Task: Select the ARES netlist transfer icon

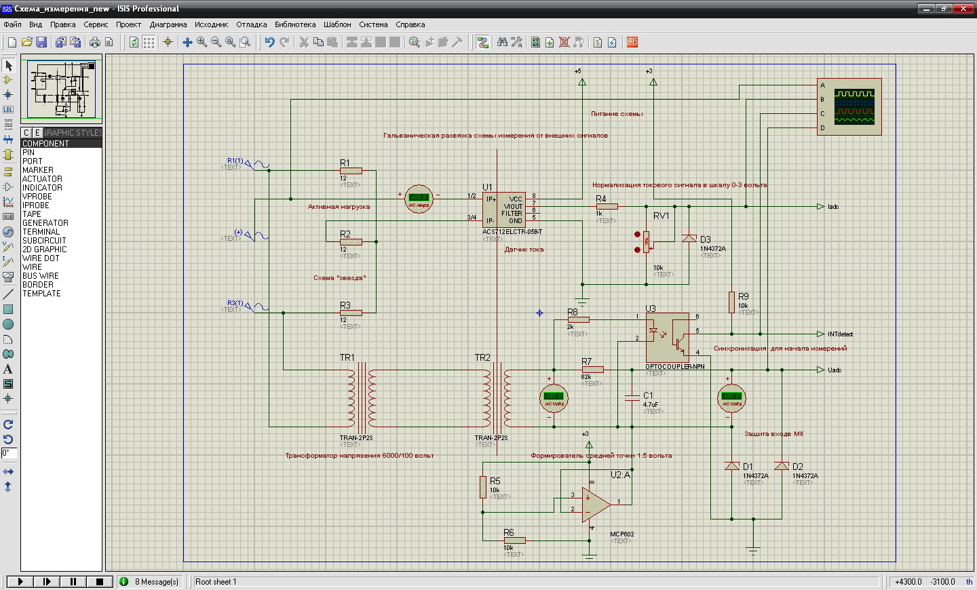Action: 632,42
